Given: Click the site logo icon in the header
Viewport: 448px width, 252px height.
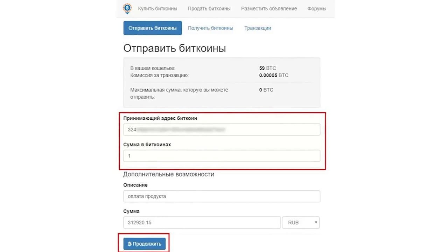Looking at the screenshot, I should [127, 8].
